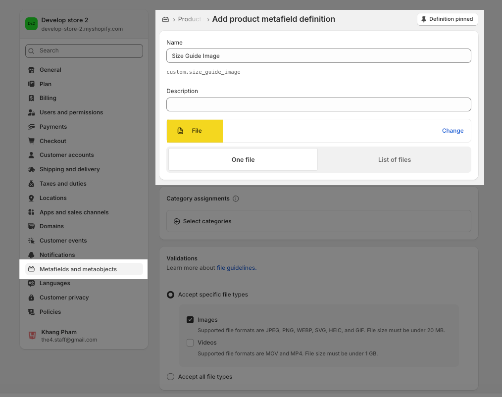Select Accept all file types radio
502x397 pixels.
170,377
